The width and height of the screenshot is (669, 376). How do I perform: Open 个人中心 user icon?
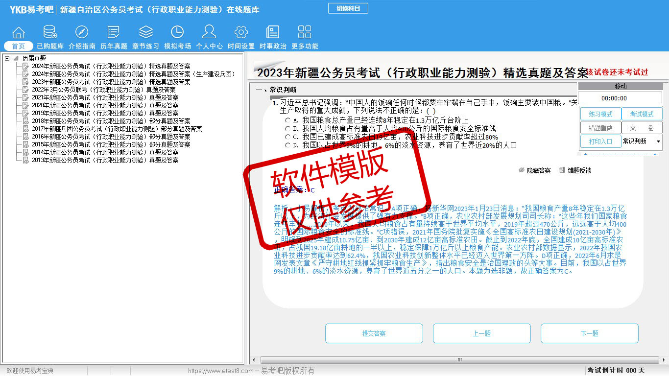[209, 33]
